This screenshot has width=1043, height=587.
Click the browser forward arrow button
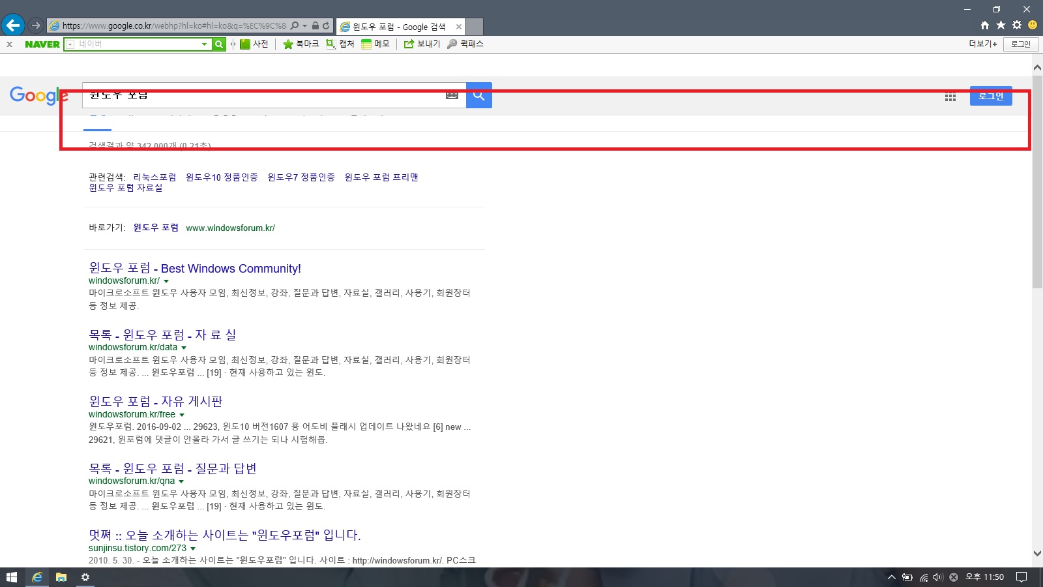[36, 25]
